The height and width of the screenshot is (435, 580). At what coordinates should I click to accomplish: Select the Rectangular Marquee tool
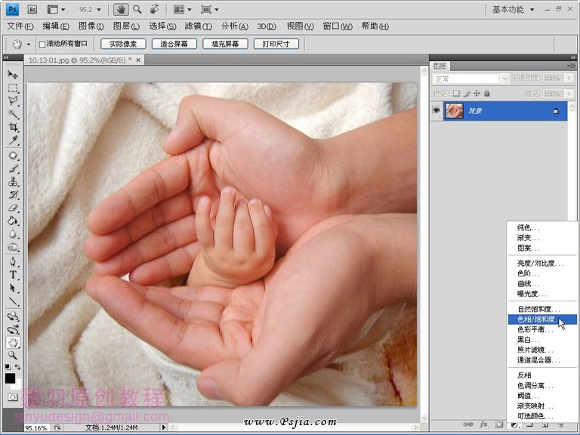click(x=13, y=88)
